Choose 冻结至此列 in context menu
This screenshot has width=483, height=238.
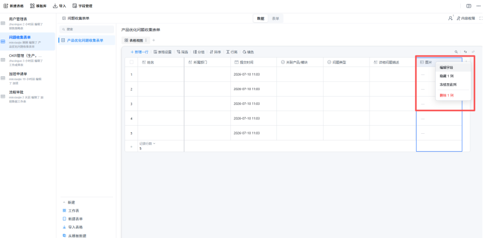[453, 84]
